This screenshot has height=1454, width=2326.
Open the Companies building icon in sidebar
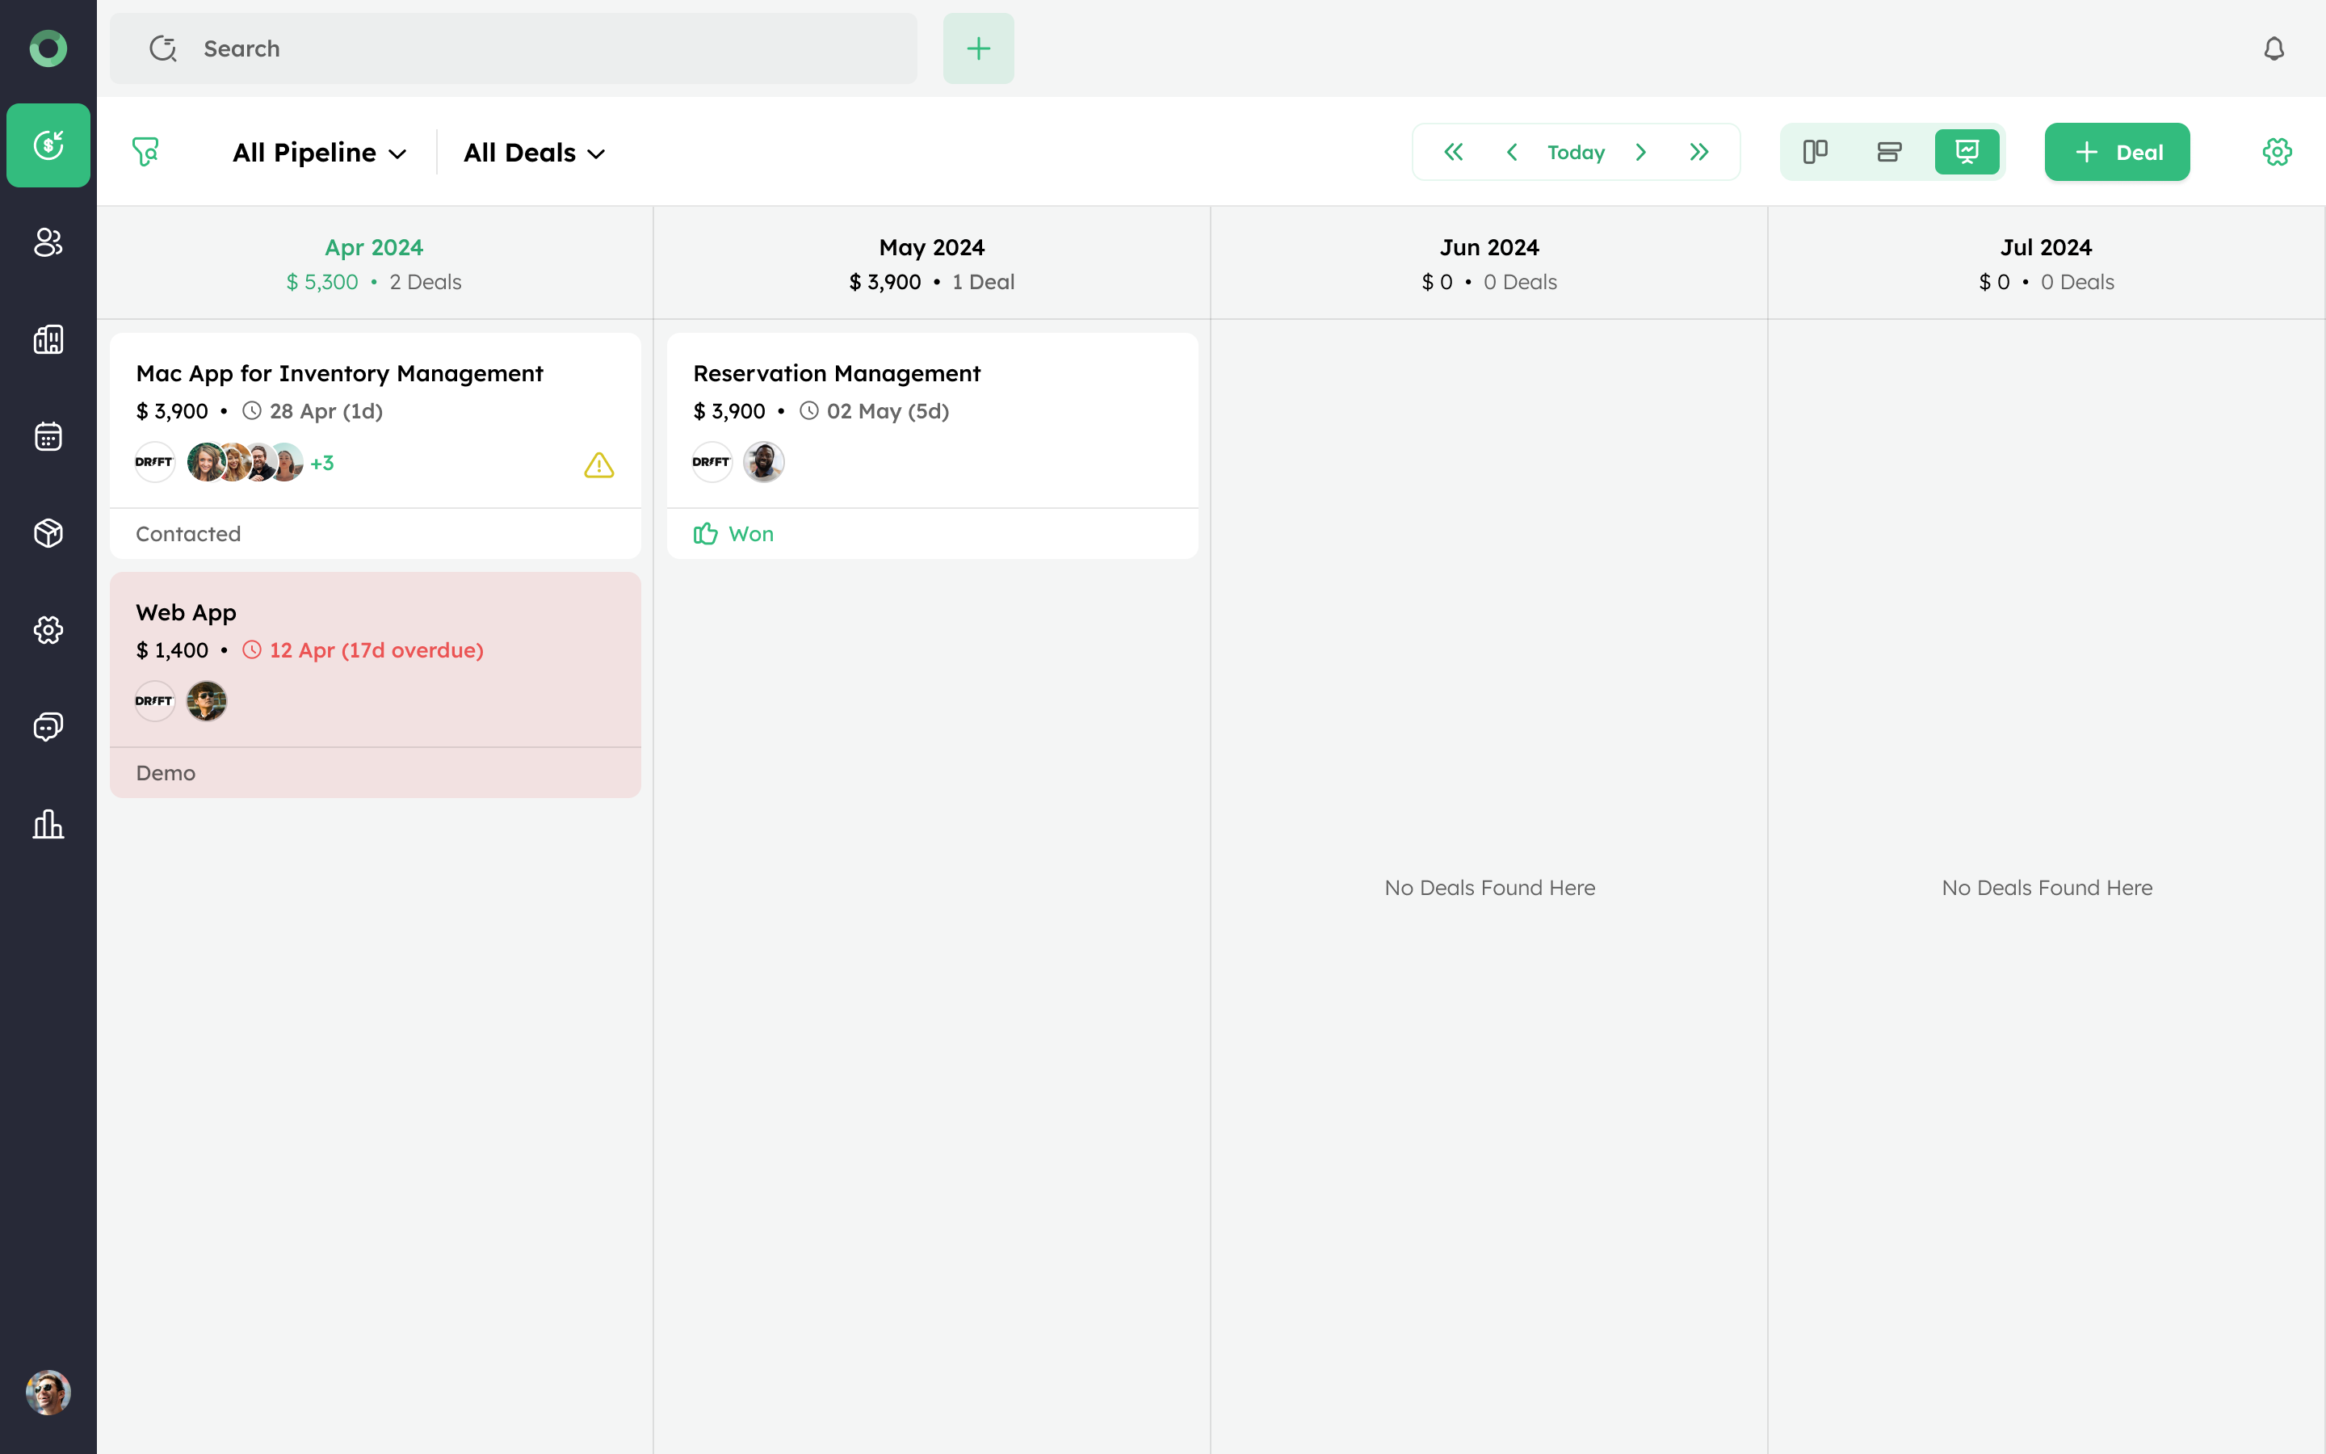(48, 339)
